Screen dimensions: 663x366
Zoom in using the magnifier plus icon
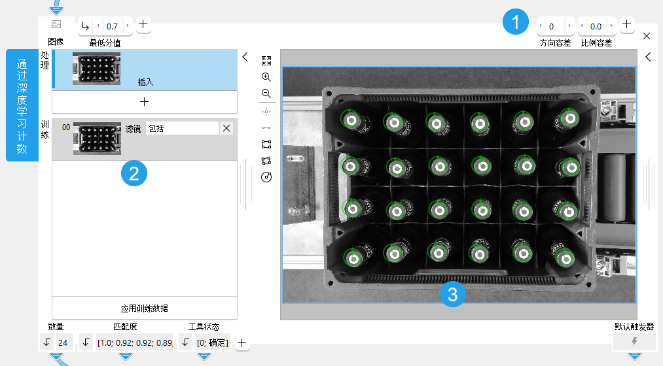coord(266,77)
